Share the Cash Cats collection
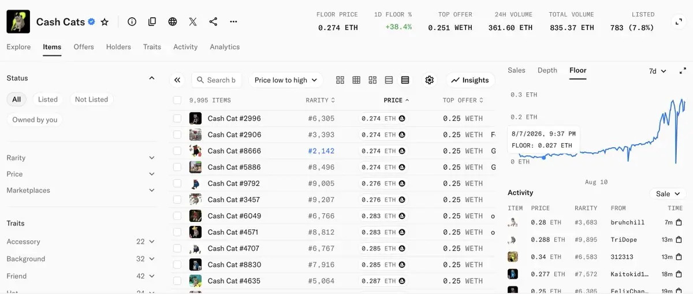The width and height of the screenshot is (693, 294). click(x=213, y=22)
